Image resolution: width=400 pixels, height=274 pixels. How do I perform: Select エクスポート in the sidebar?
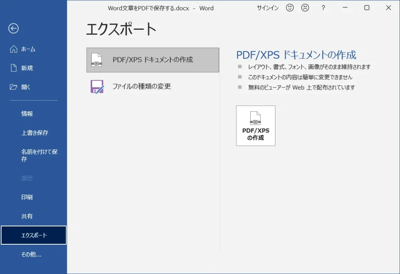point(34,235)
